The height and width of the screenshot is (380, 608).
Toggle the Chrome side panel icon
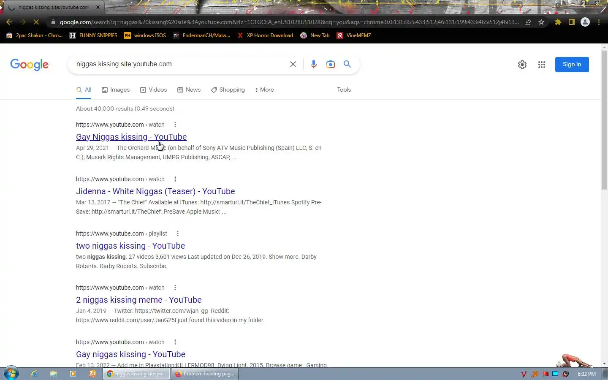click(x=572, y=22)
